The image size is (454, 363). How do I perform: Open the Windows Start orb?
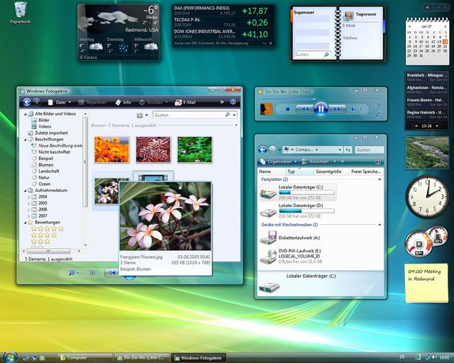click(10, 357)
